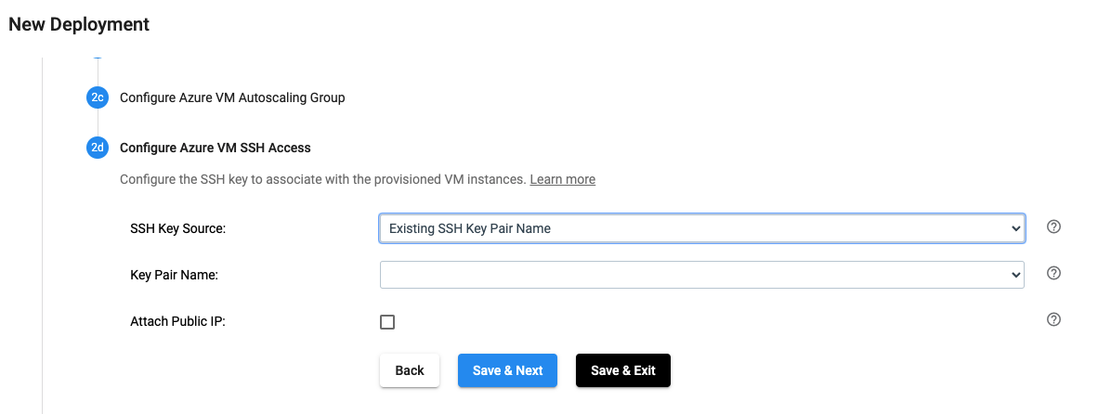1098x414 pixels.
Task: Open help icon for Key Pair Name
Action: pos(1053,274)
